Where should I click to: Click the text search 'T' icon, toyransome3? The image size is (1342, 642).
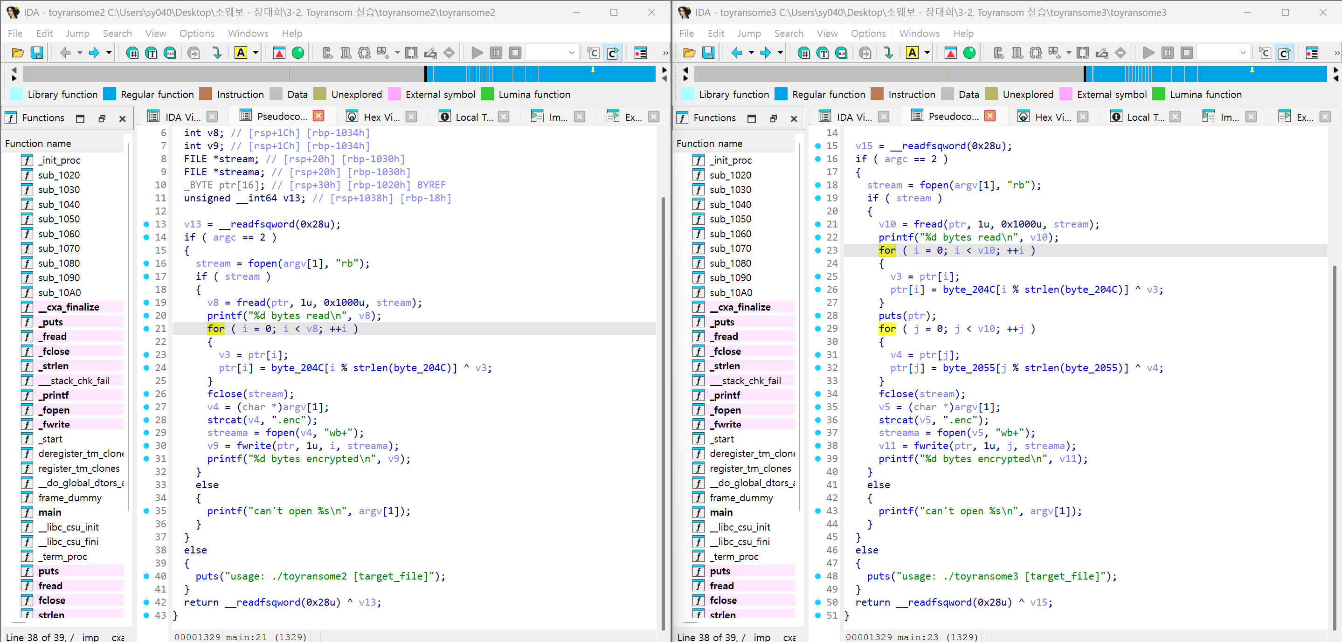tap(823, 53)
